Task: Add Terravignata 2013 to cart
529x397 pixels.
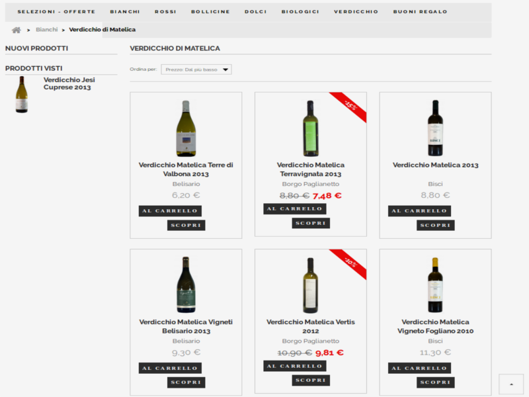Action: tap(295, 209)
